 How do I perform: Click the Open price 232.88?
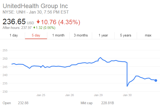tap(23, 103)
